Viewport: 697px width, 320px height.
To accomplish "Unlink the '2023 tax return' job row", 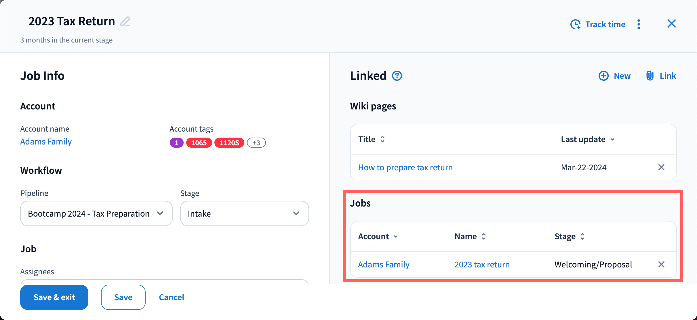I will pyautogui.click(x=661, y=265).
